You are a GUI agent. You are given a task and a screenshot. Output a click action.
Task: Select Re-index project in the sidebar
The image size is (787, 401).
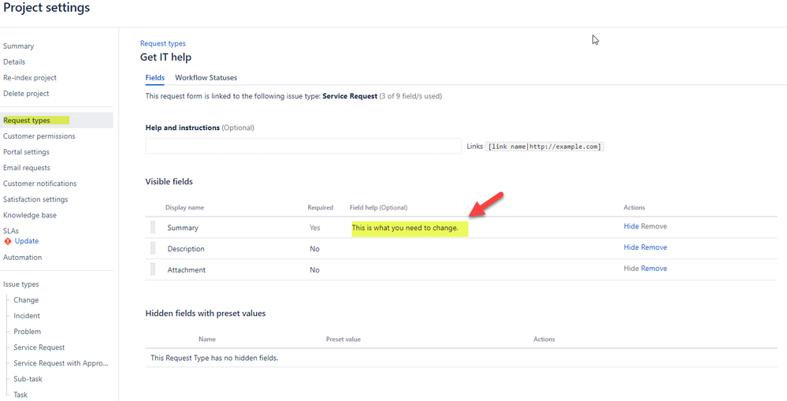tap(30, 78)
